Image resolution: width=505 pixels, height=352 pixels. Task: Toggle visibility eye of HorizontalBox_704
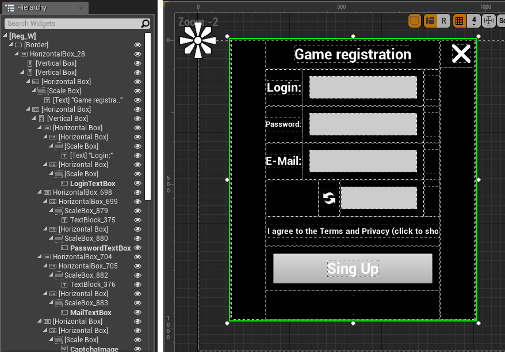pos(137,257)
